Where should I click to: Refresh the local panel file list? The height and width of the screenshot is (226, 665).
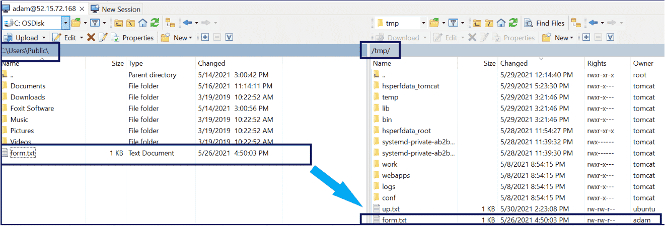pyautogui.click(x=155, y=23)
